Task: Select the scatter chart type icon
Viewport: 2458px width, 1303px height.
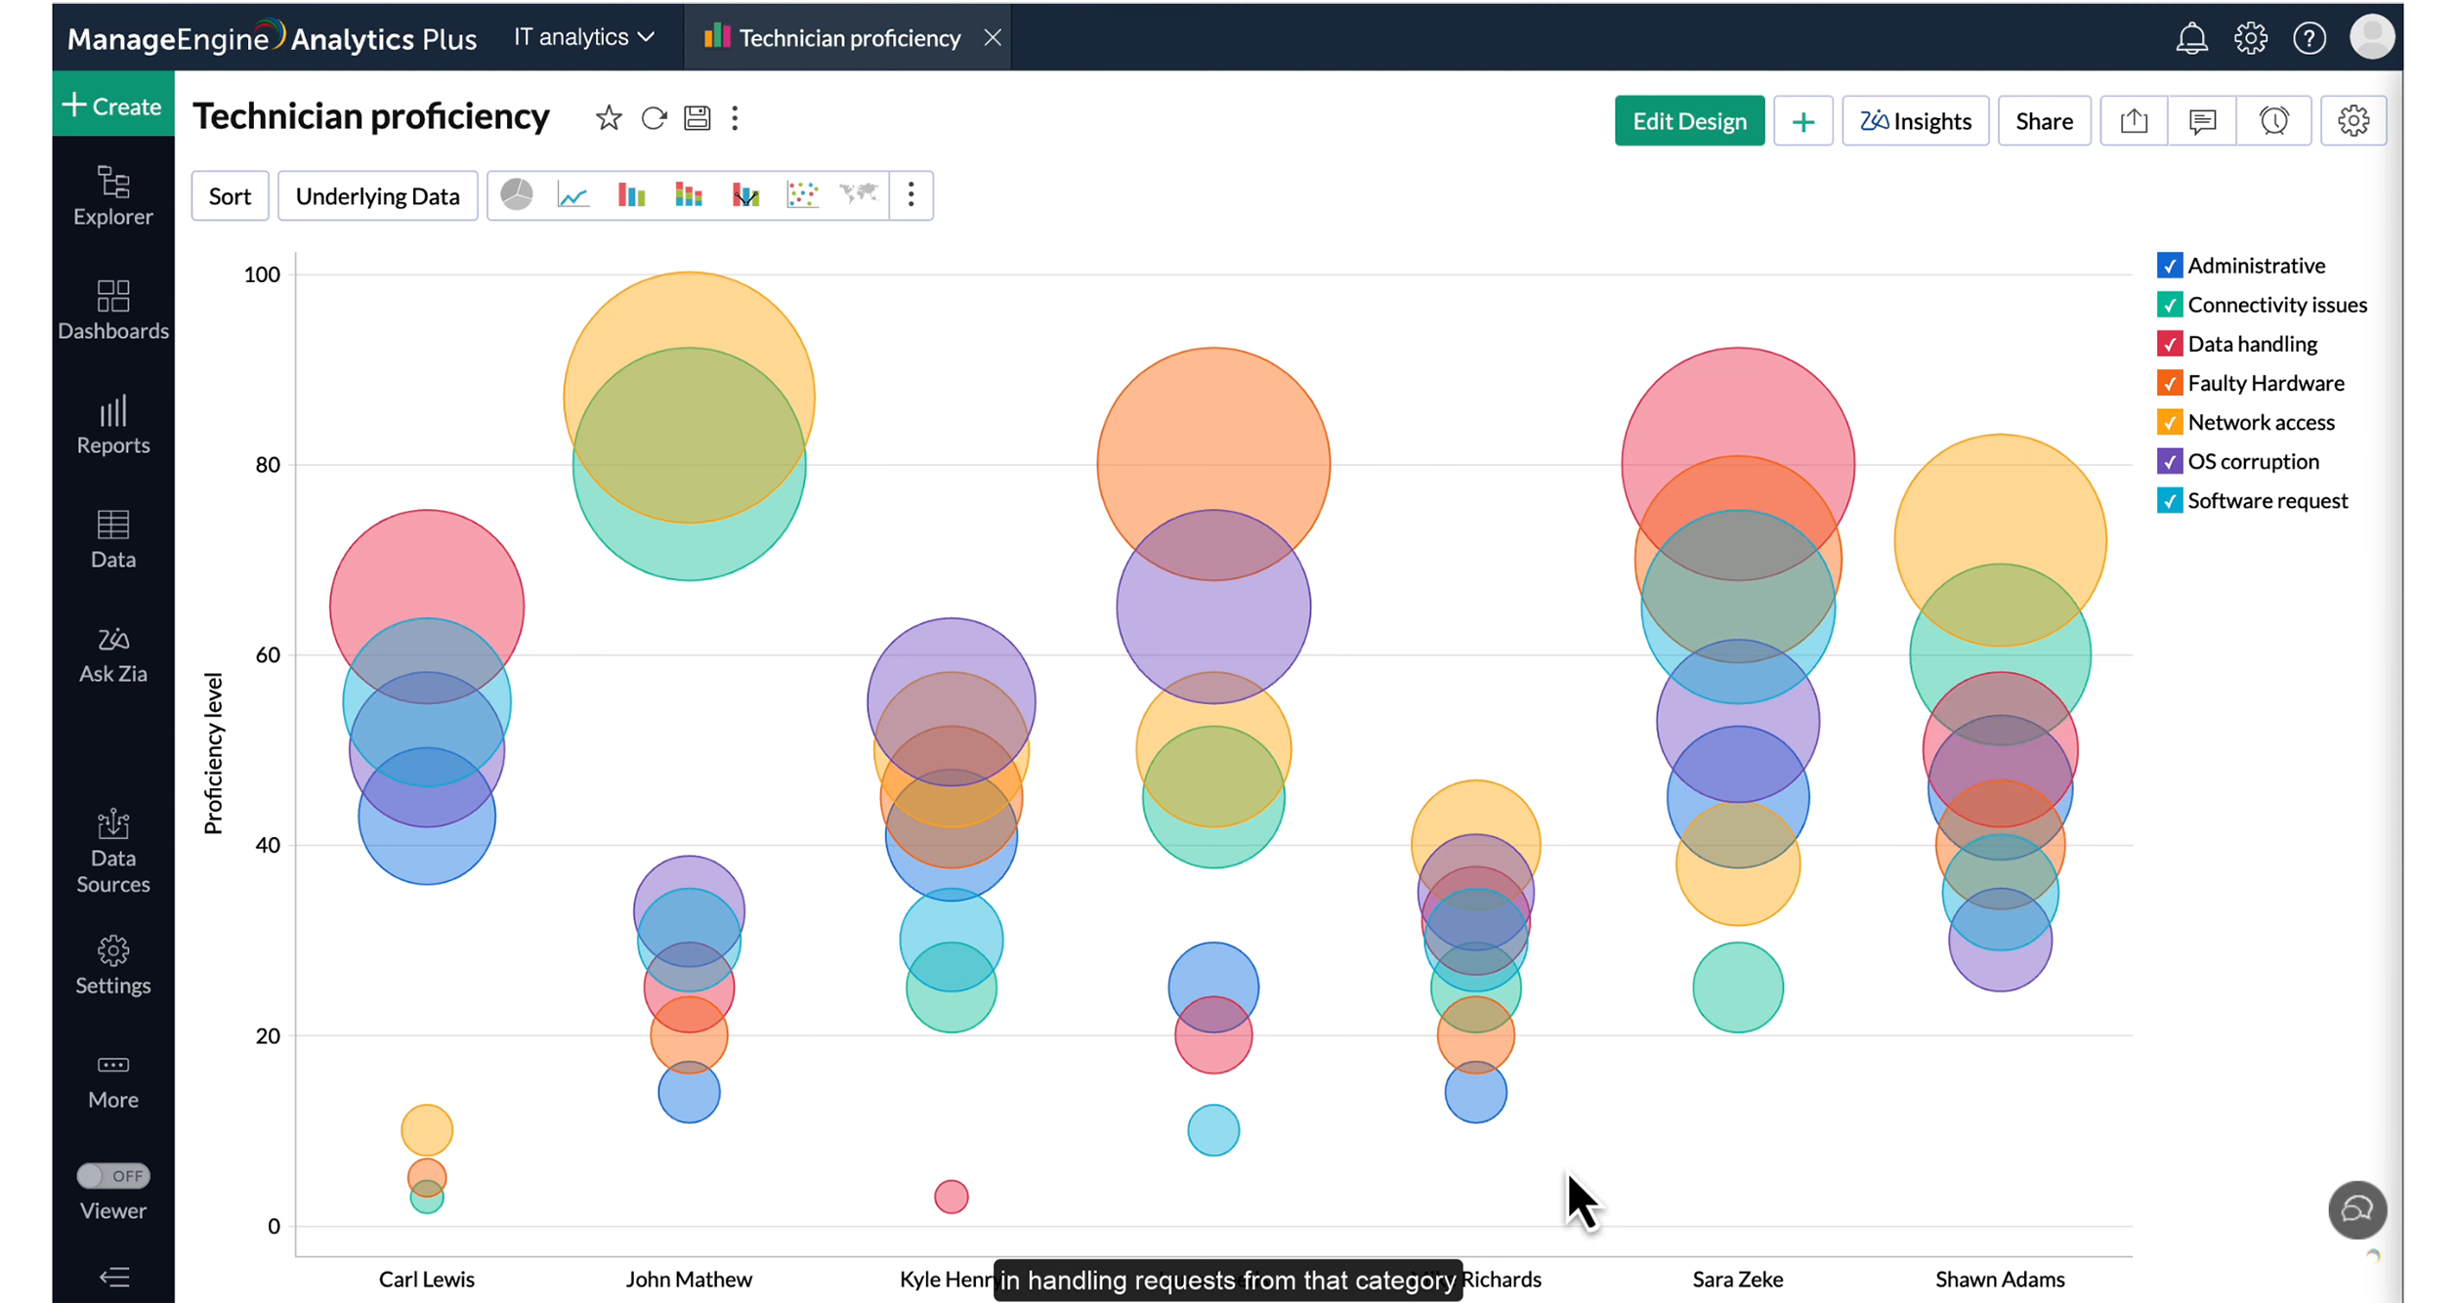Action: coord(802,195)
